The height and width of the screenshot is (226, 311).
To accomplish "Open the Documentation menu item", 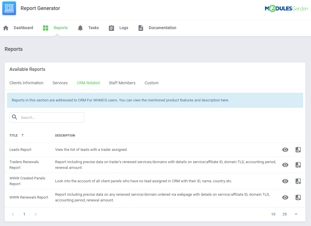I will point(162,28).
